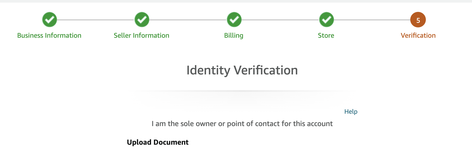472x154 pixels.
Task: Jump to the Billing step label
Action: (234, 35)
